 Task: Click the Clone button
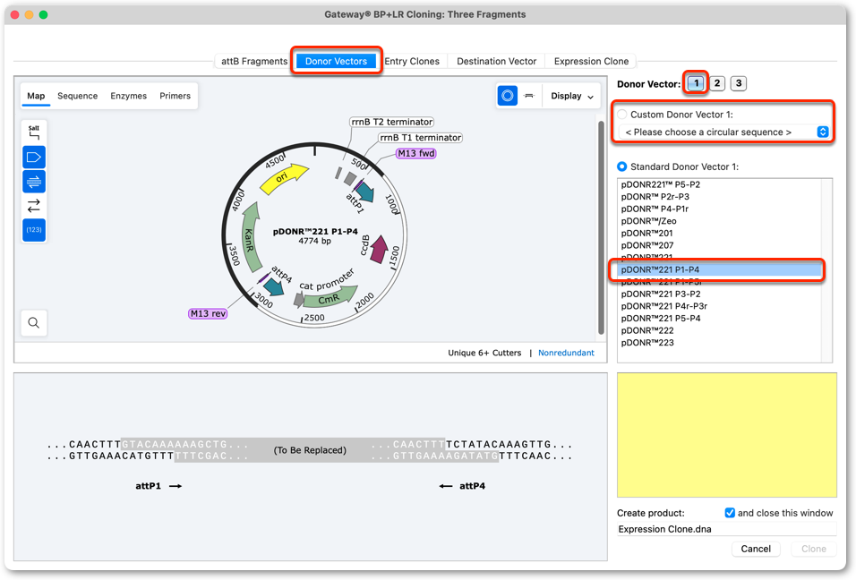813,549
